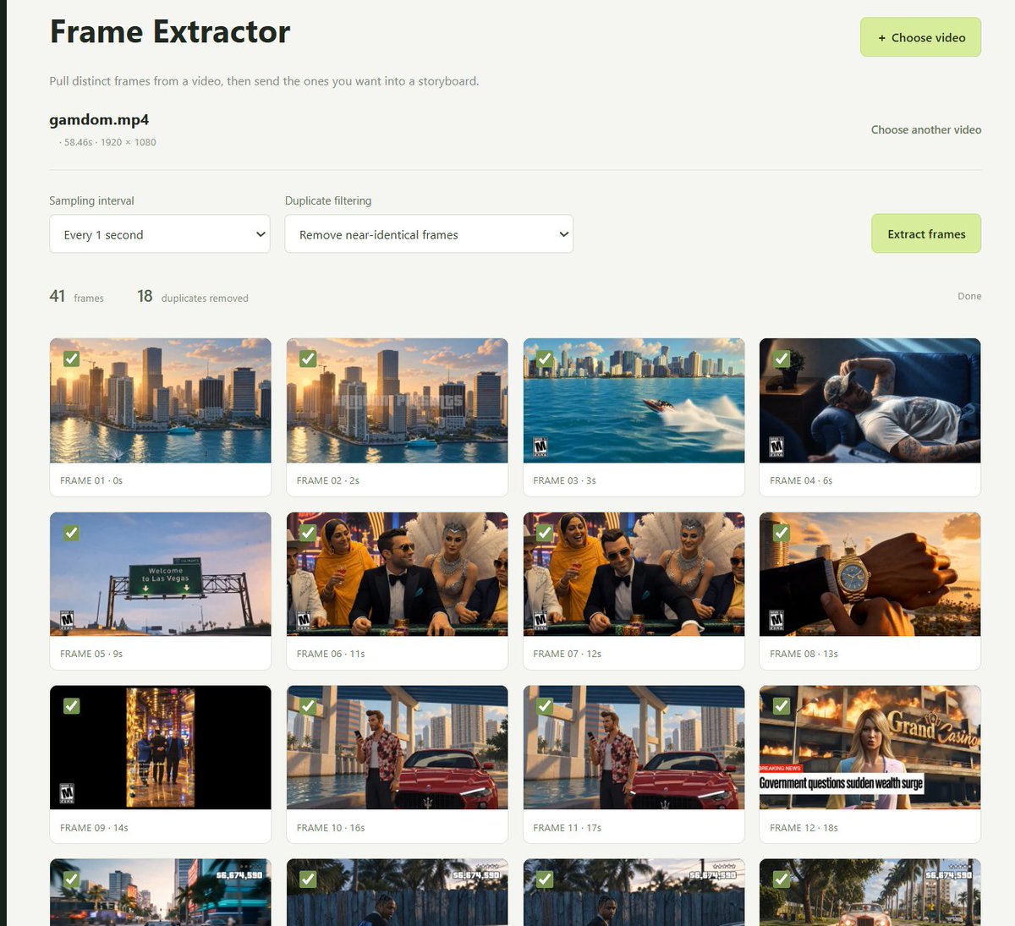Image resolution: width=1015 pixels, height=926 pixels.
Task: Uncheck the FRAME 06 checkbox
Action: (x=308, y=533)
